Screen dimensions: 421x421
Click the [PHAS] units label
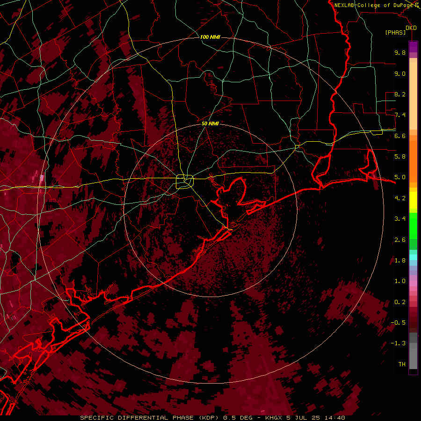395,33
